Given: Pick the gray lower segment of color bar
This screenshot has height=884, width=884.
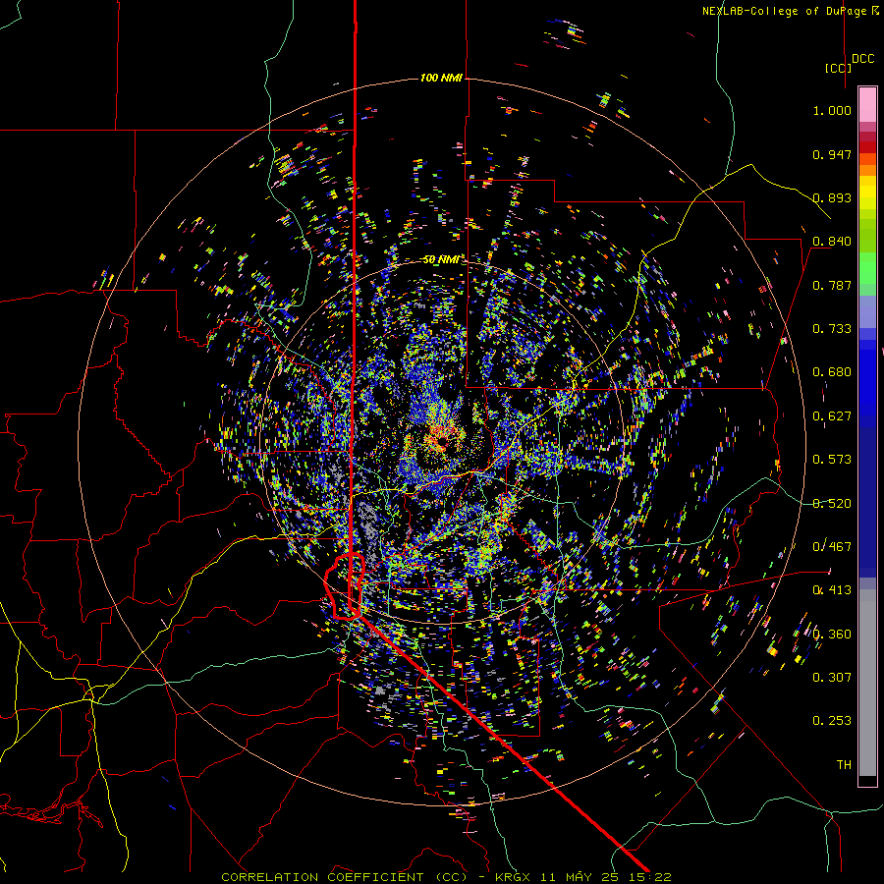Looking at the screenshot, I should pyautogui.click(x=867, y=683).
